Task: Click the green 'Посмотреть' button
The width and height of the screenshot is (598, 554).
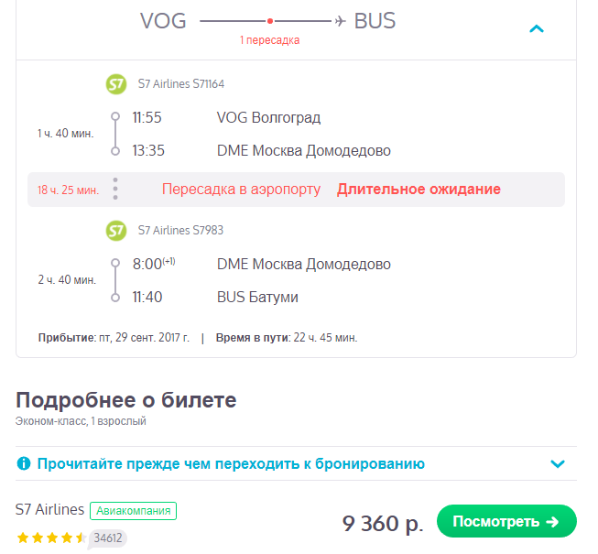Action: pyautogui.click(x=506, y=521)
